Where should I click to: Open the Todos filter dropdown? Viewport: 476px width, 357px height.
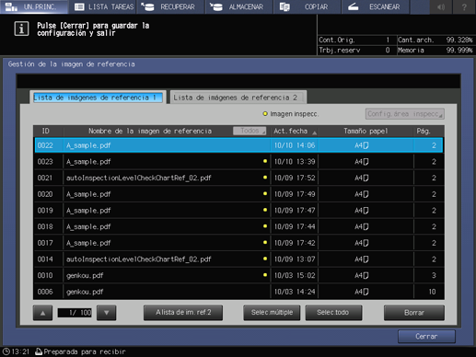250,131
